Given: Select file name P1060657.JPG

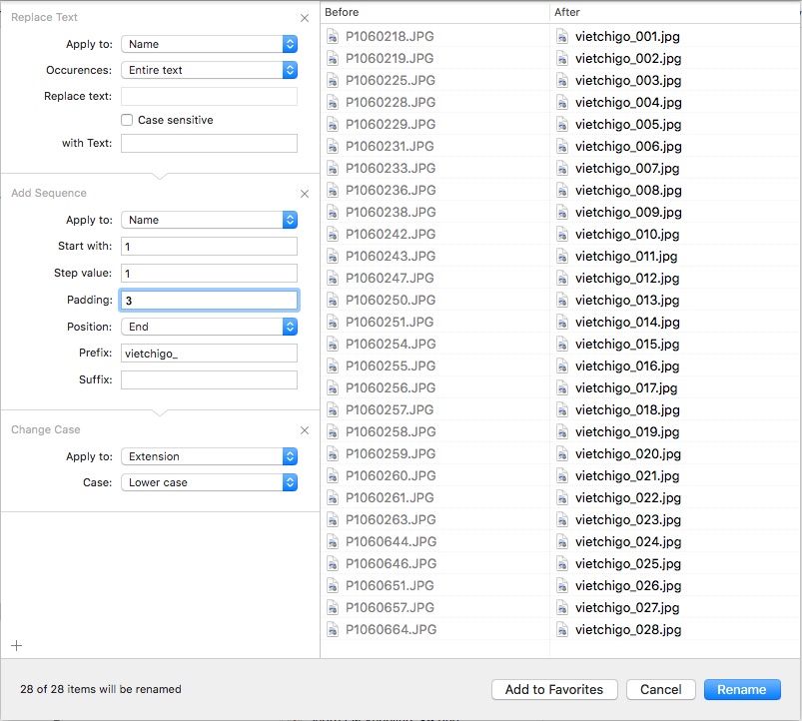Looking at the screenshot, I should pyautogui.click(x=390, y=608).
